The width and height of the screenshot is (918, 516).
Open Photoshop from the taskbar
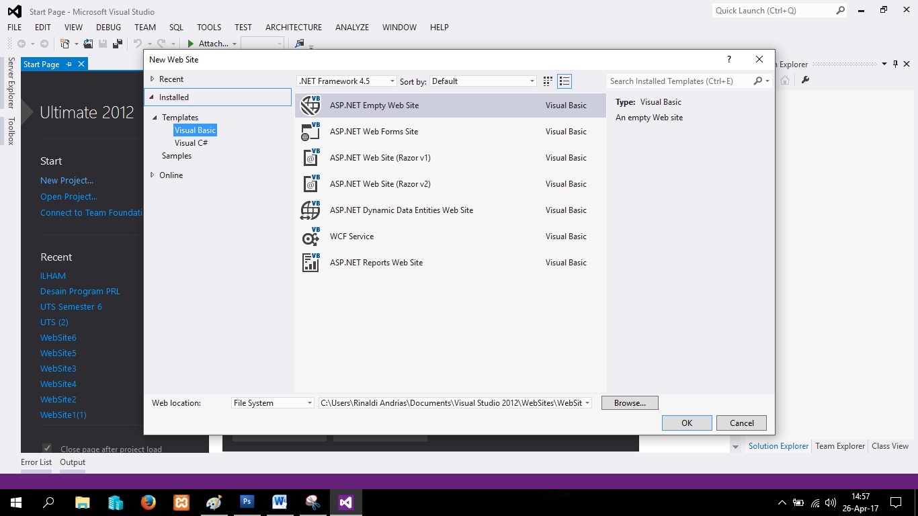tap(247, 502)
